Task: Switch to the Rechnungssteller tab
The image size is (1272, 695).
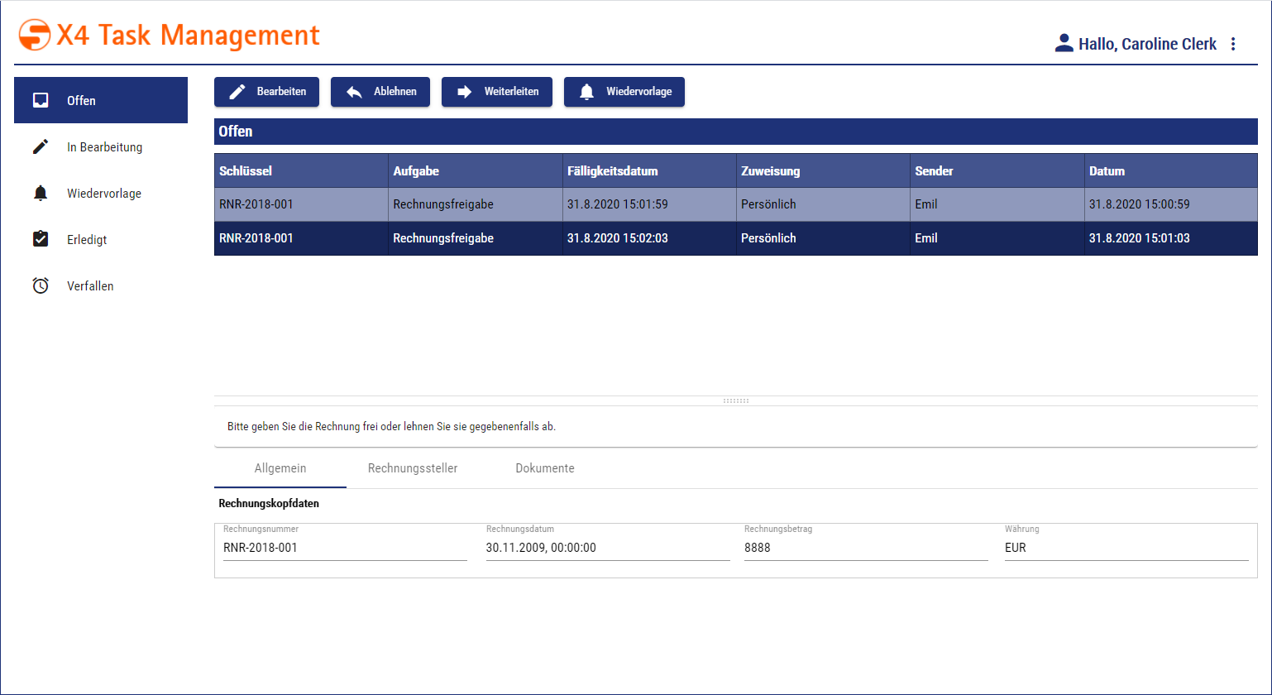Action: (412, 467)
